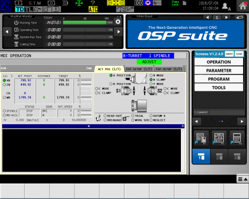This screenshot has height=199, width=249.
Task: Open the first shortcut app icon
Action: pyautogui.click(x=201, y=138)
